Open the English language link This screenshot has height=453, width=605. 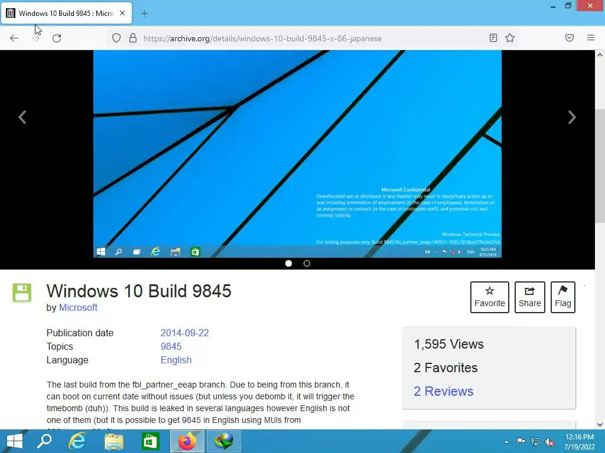point(176,360)
